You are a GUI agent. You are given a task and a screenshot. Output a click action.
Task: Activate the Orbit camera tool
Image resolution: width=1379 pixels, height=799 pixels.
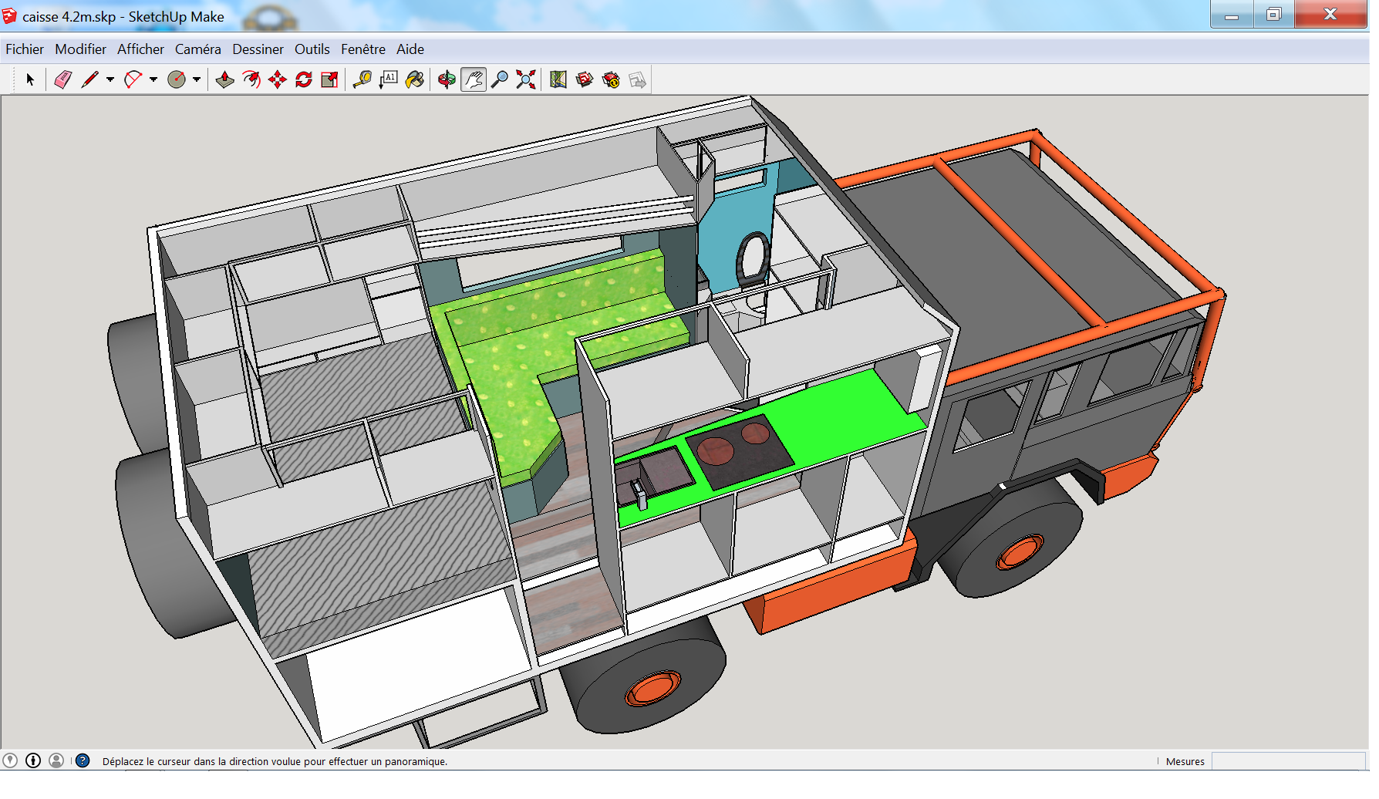[447, 79]
